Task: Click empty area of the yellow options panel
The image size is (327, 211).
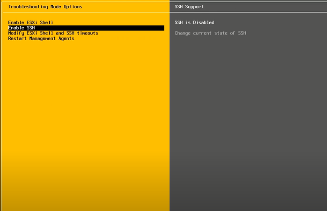Action: click(84, 117)
